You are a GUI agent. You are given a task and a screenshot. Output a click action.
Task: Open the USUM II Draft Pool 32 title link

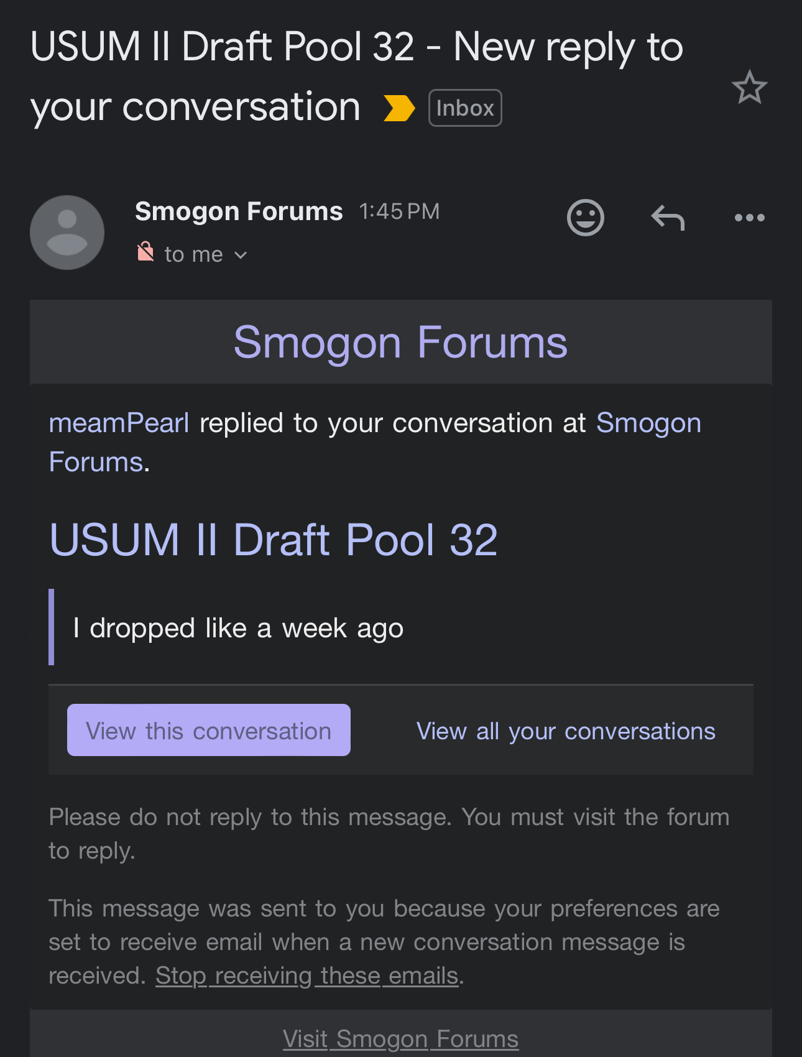tap(274, 540)
